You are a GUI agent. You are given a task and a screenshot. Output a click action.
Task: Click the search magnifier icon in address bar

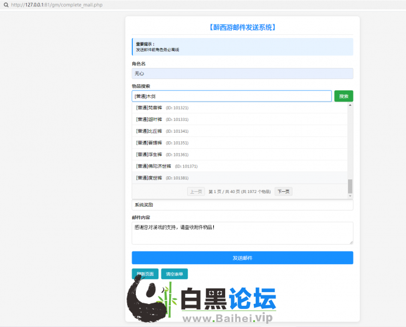6,5
